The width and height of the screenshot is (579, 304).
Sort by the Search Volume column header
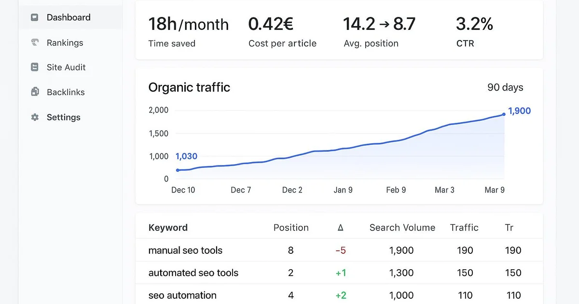tap(402, 228)
